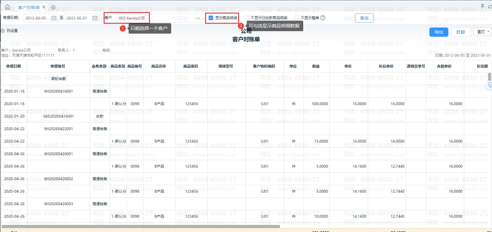The width and height of the screenshot is (492, 232).
Task: Click the blue 导出 export button
Action: tap(439, 32)
